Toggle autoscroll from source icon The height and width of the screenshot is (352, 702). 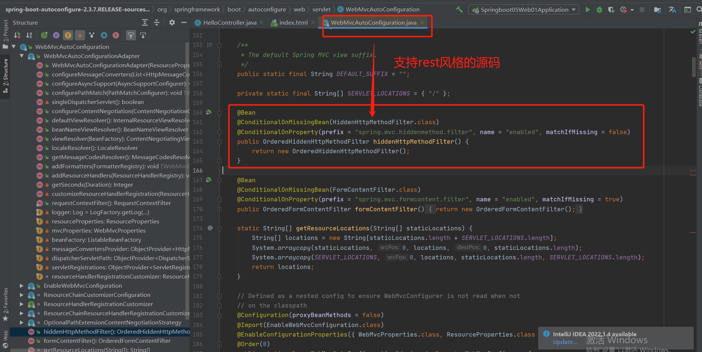[x=143, y=35]
